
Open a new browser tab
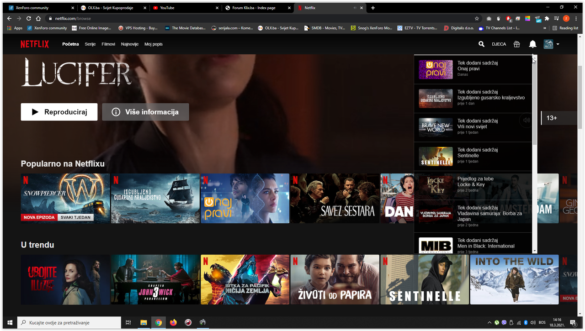coord(373,8)
